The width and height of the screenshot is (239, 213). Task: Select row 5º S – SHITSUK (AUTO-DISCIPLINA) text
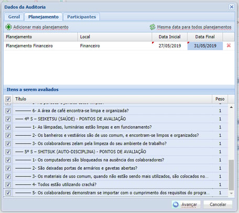pyautogui.click(x=85, y=152)
